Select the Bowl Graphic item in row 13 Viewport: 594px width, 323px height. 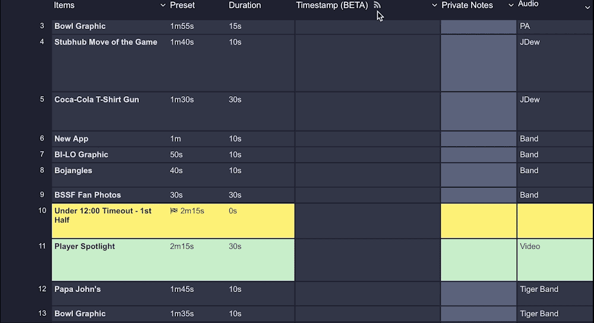[80, 313]
